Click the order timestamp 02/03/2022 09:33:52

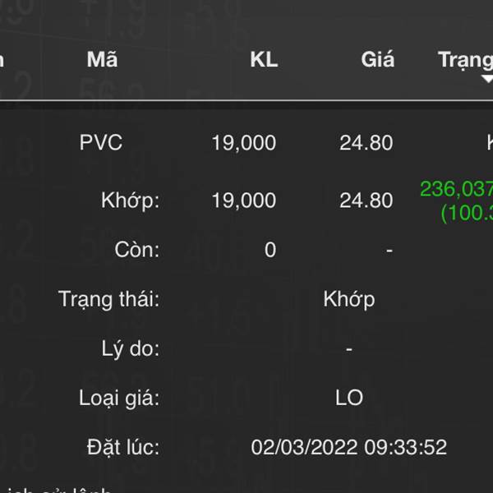tap(348, 447)
